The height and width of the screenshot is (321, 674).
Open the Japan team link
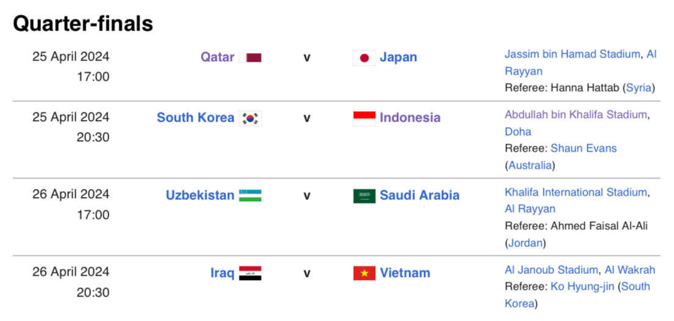tap(398, 57)
